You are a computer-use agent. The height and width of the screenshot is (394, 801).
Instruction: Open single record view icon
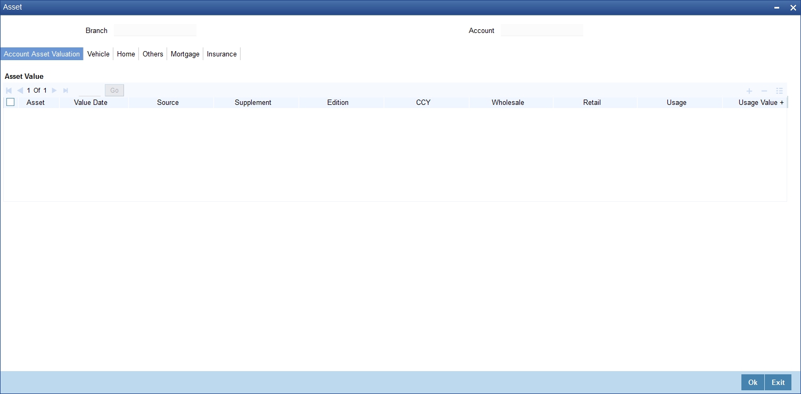pos(780,91)
